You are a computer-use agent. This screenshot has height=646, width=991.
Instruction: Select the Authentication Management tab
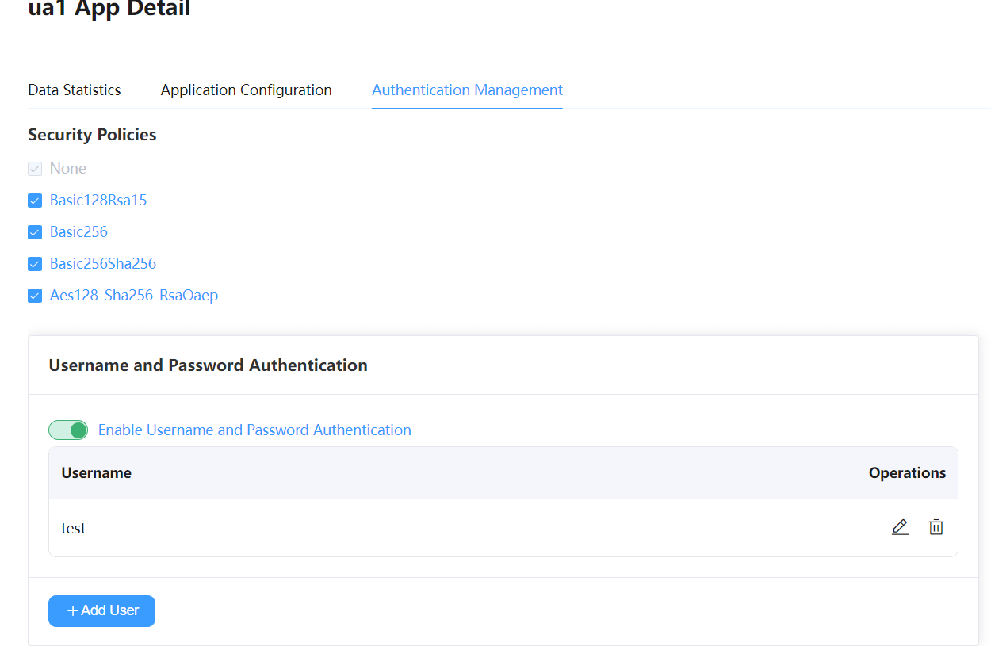click(467, 90)
